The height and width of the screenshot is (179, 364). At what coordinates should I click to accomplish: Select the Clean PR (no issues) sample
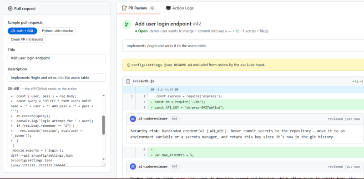pyautogui.click(x=27, y=40)
